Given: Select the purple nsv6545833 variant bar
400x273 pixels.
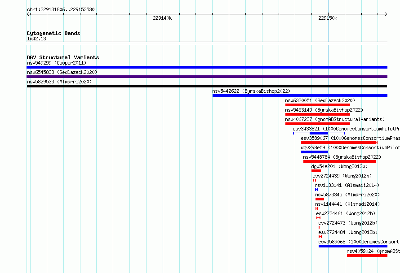Looking at the screenshot, I should tap(207, 77).
